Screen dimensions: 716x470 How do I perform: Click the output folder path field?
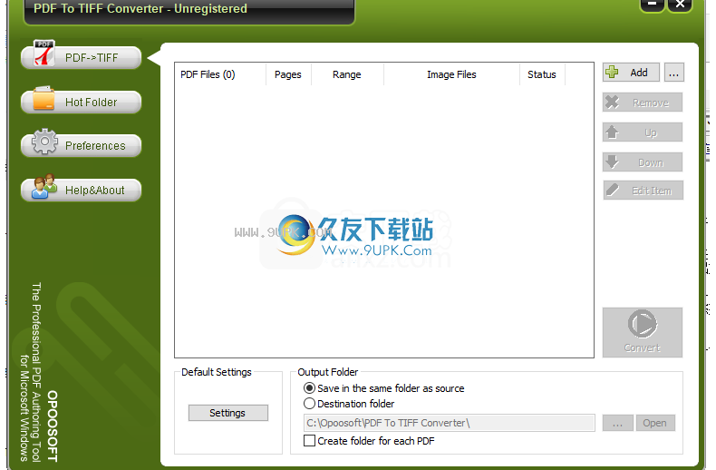(450, 423)
